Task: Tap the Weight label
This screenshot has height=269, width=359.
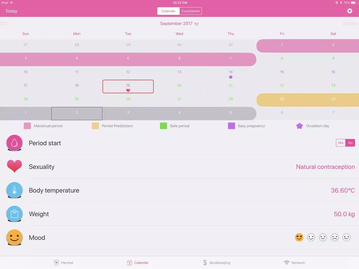Action: [39, 214]
